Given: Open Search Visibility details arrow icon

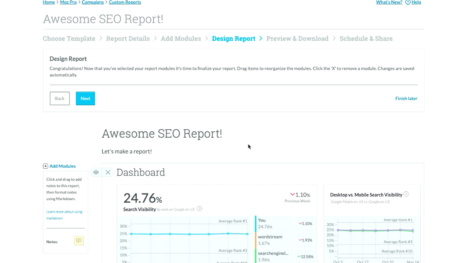Looking at the screenshot, I should (x=200, y=209).
